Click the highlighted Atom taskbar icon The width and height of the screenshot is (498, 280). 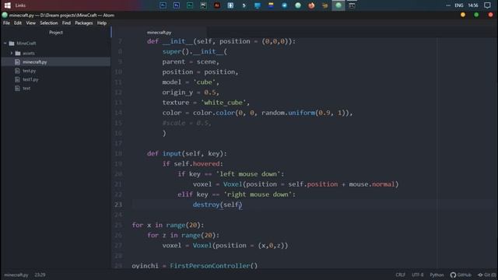pyautogui.click(x=338, y=5)
